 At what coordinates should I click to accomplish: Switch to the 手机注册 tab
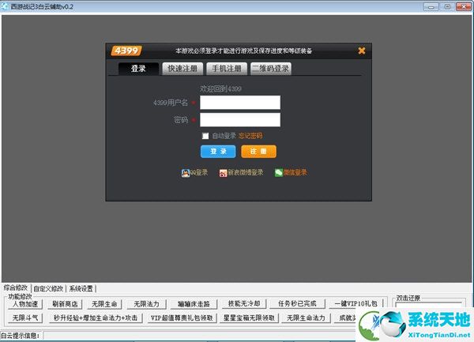pos(227,69)
